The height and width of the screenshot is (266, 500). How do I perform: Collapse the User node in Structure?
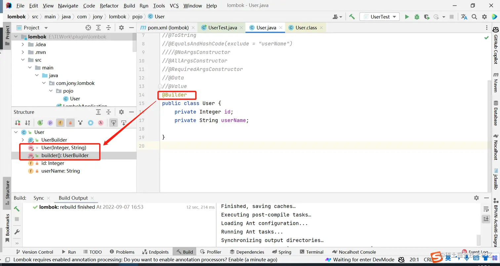(x=16, y=132)
